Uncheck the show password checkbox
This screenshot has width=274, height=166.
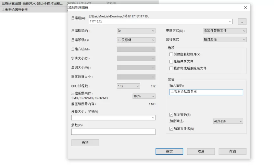click(x=171, y=115)
